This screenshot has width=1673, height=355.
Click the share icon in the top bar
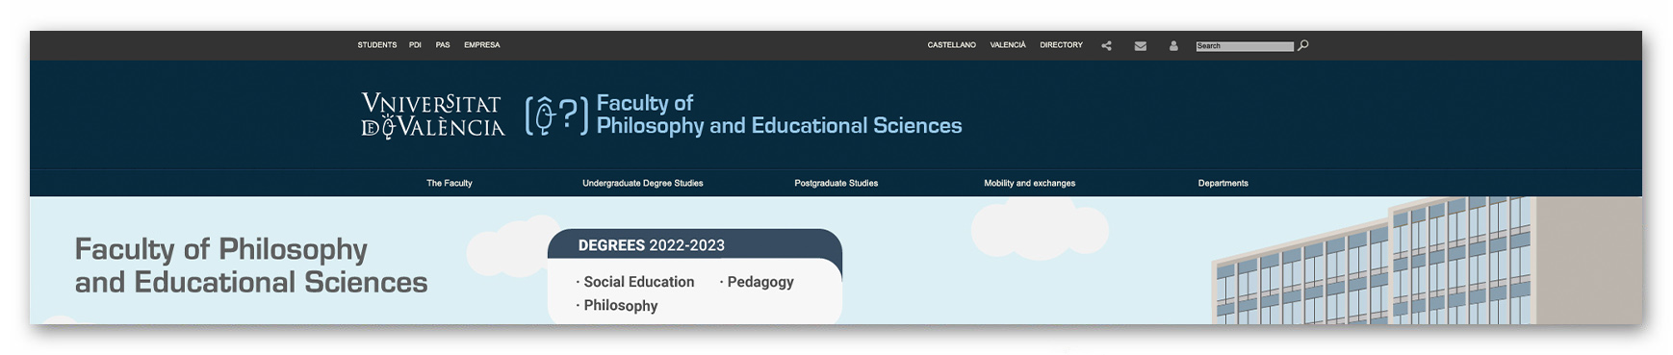[x=1106, y=45]
